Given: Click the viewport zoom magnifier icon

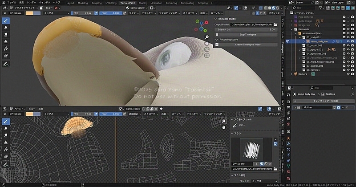Looking at the screenshot, I should pyautogui.click(x=207, y=37).
